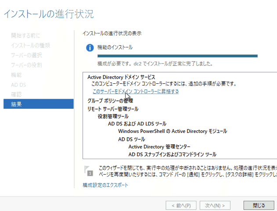Screen dimensions: 277x211
Task: Click the 役割管理ツール entry
Action: pos(113,116)
